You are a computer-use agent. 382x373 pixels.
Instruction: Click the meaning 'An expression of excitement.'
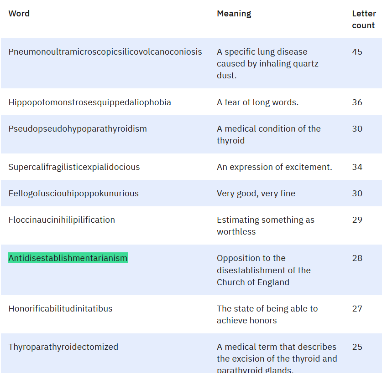[x=274, y=167]
